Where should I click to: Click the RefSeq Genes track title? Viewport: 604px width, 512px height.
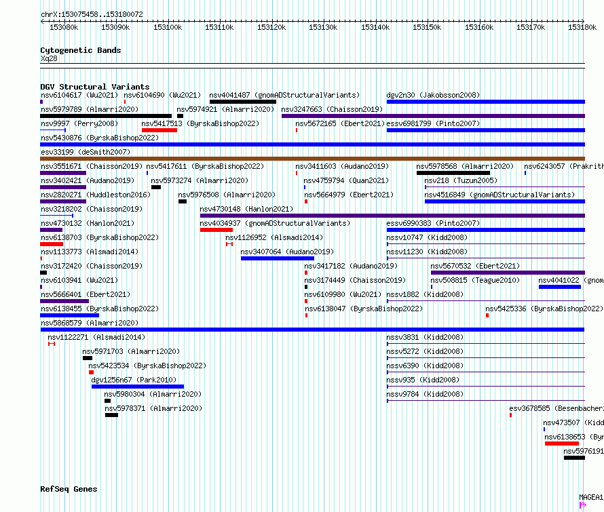pos(69,489)
